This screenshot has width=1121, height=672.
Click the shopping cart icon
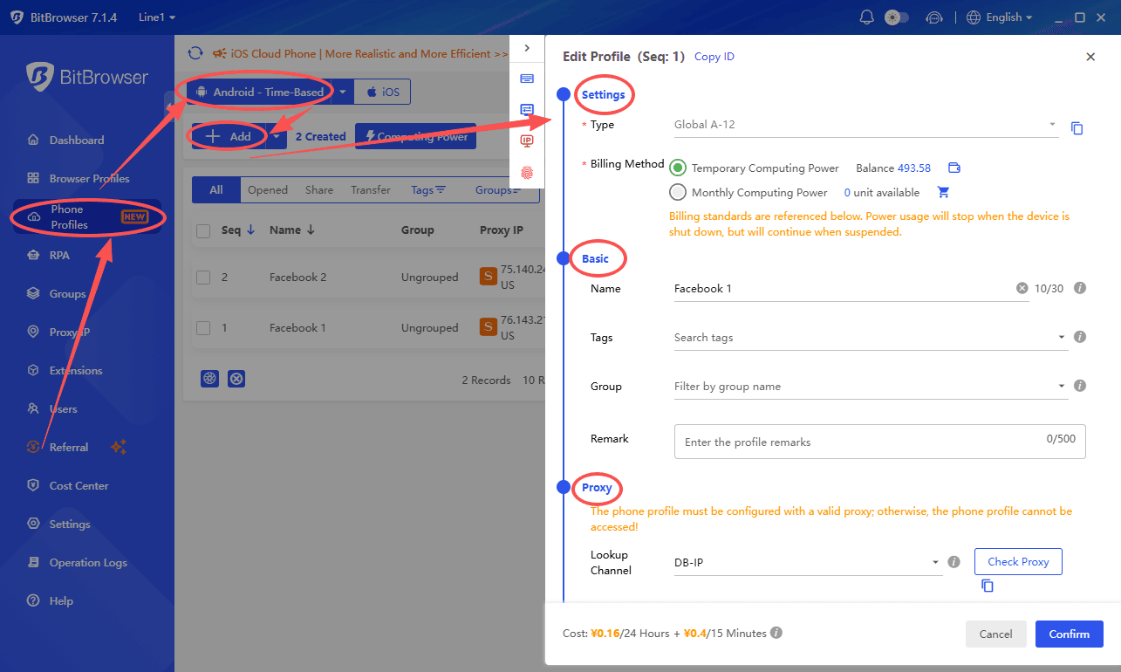[944, 192]
